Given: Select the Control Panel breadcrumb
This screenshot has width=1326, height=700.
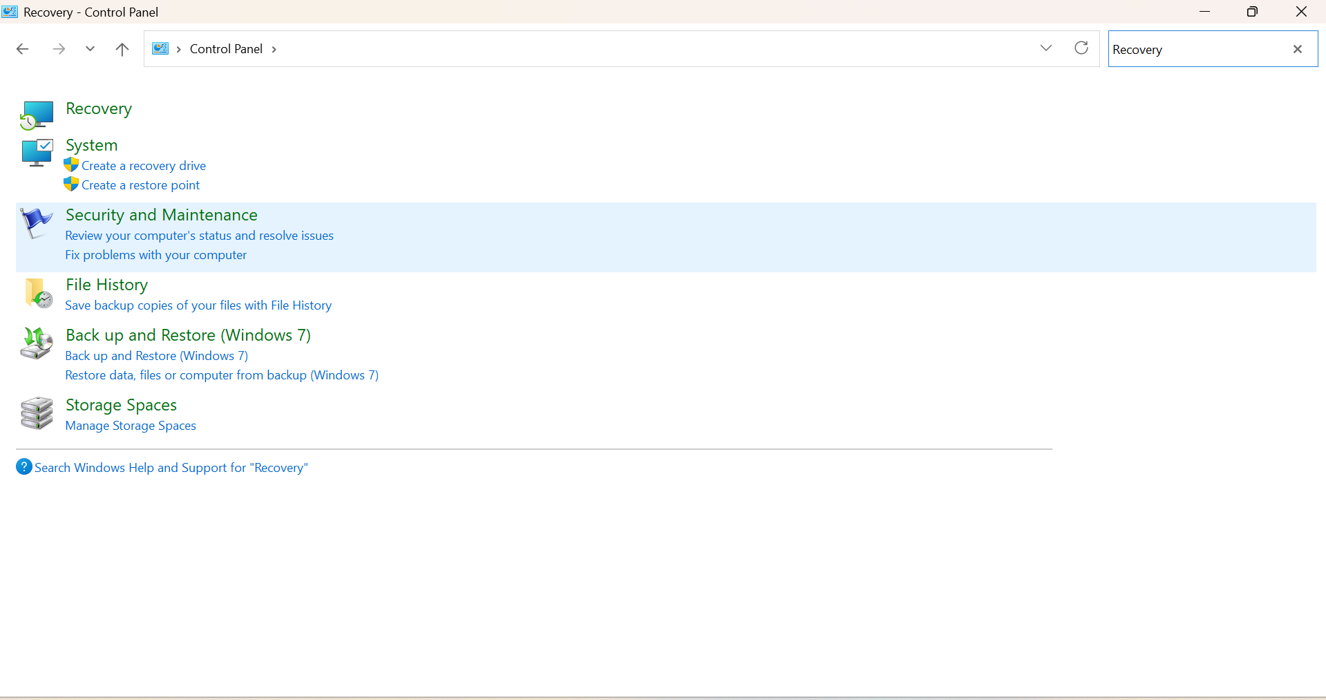Looking at the screenshot, I should [226, 49].
